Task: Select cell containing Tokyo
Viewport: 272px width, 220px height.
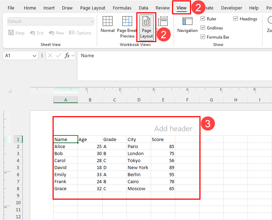Action: (139, 160)
